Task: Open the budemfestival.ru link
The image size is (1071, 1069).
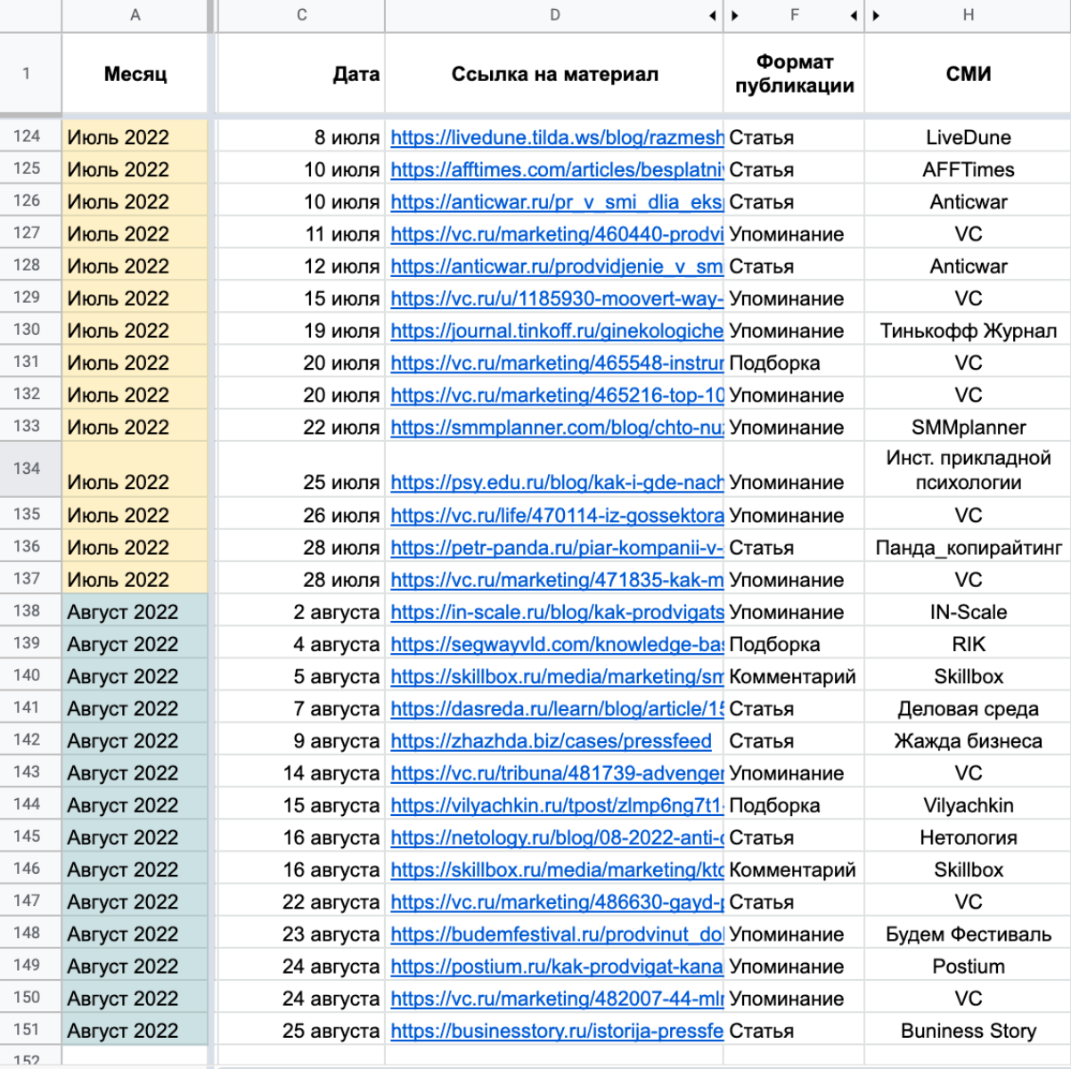Action: point(557,934)
